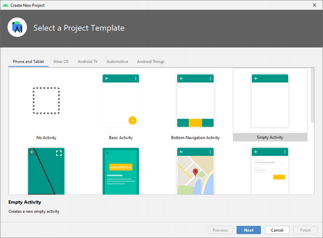Click the Previous button
The width and height of the screenshot is (323, 238).
tap(220, 230)
